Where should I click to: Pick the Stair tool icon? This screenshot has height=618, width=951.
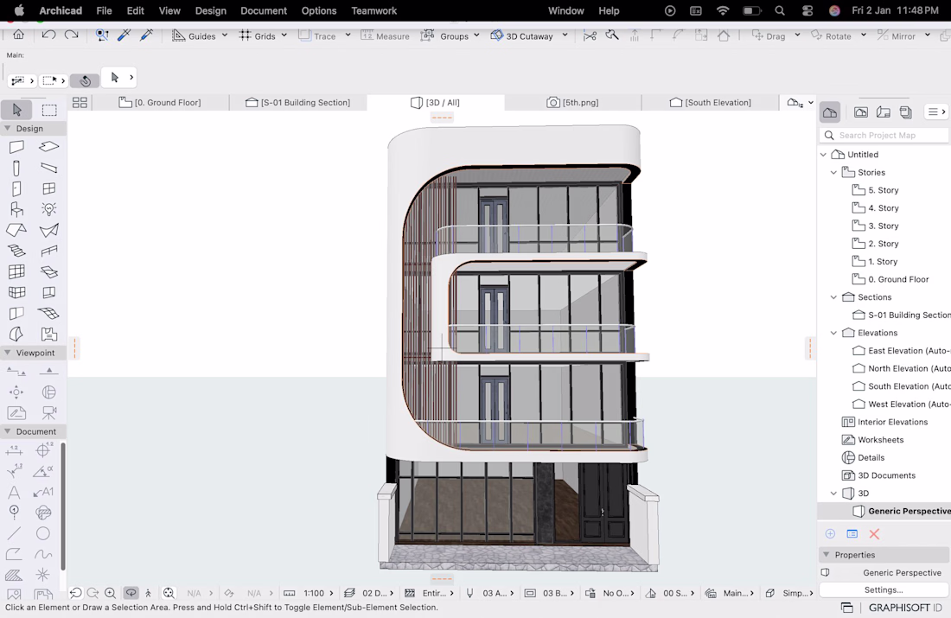click(16, 251)
